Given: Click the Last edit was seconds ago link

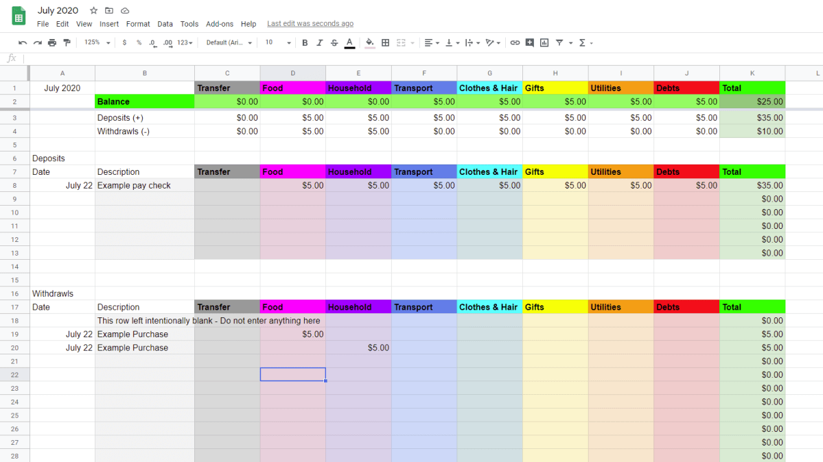Looking at the screenshot, I should 310,23.
